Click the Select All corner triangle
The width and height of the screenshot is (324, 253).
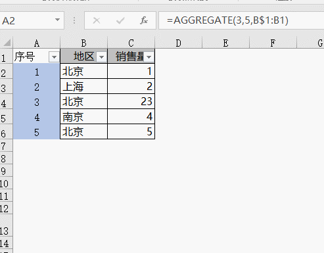coord(7,43)
